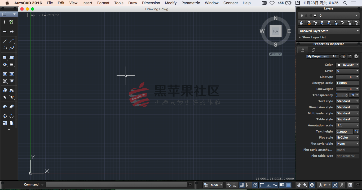Image resolution: width=362 pixels, height=190 pixels.
Task: Open the Annotation scale 1:1 property dropdown
Action: (x=347, y=125)
